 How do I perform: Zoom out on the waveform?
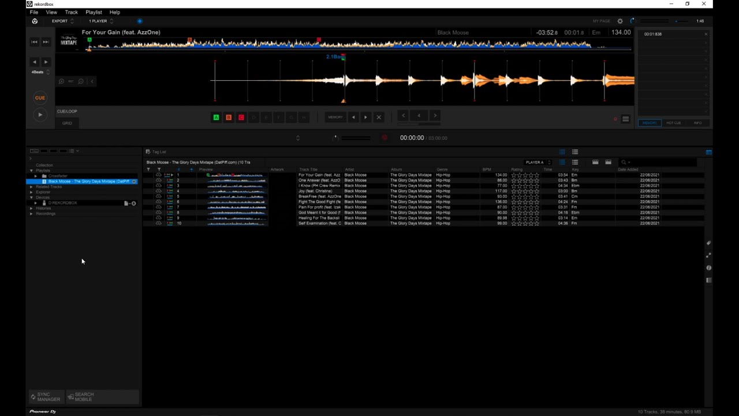click(81, 81)
